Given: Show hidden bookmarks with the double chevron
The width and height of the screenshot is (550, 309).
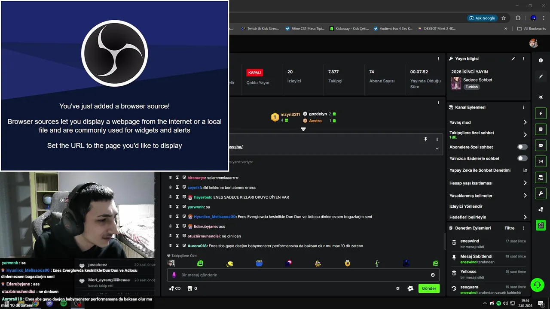Looking at the screenshot, I should point(506,29).
